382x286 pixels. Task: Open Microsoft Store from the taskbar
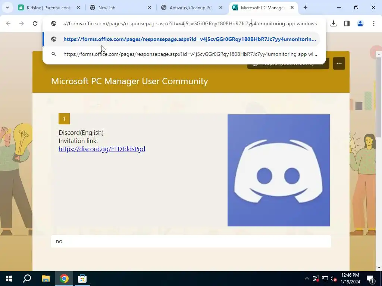(x=82, y=279)
